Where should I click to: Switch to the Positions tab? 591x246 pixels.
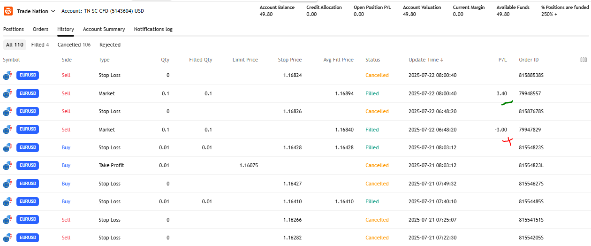(14, 29)
